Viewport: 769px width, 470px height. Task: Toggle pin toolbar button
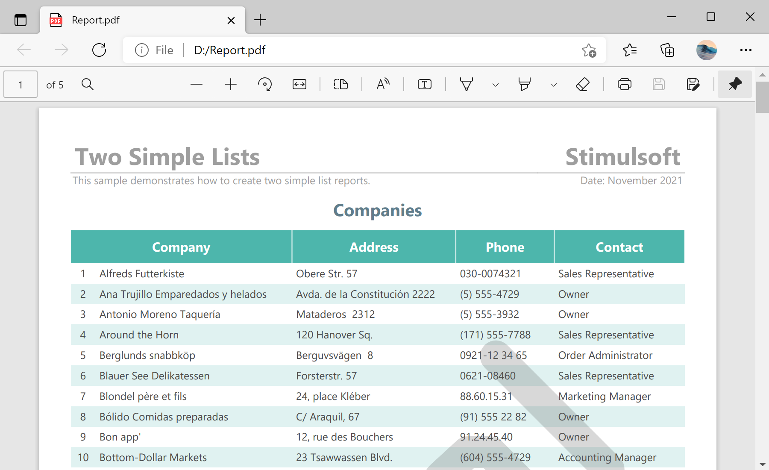point(735,84)
